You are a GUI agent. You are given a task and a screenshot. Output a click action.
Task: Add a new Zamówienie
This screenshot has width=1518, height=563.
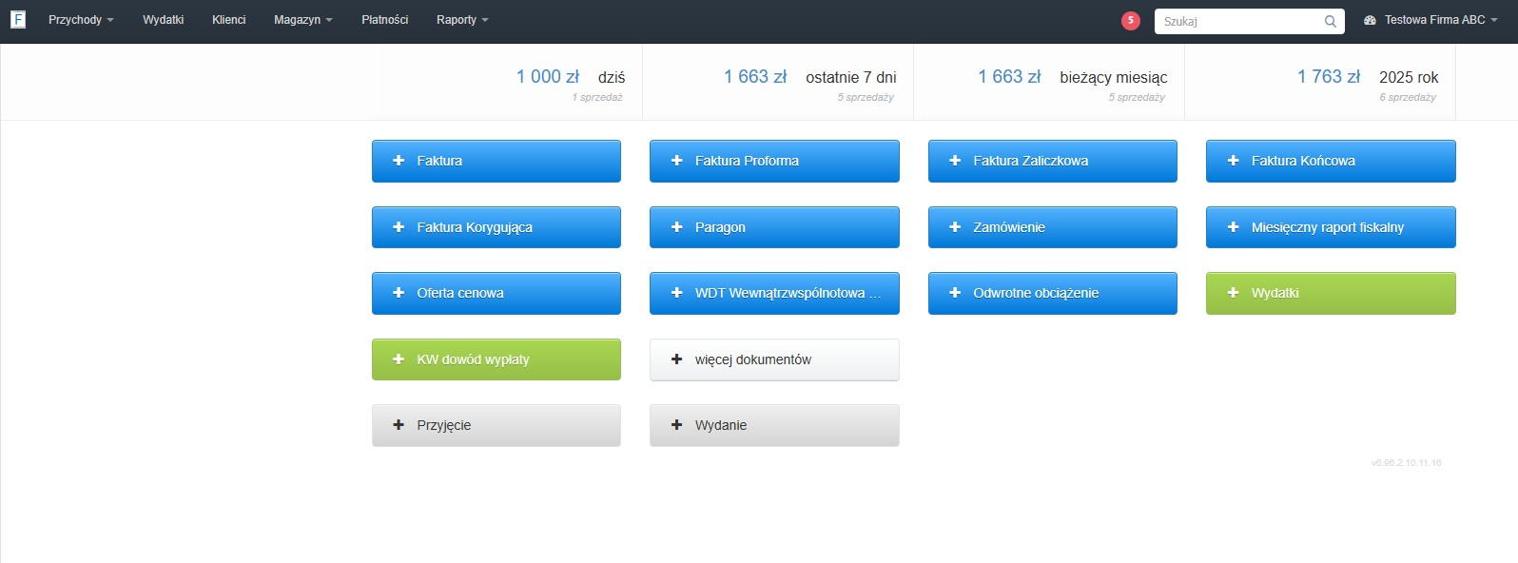click(1053, 227)
